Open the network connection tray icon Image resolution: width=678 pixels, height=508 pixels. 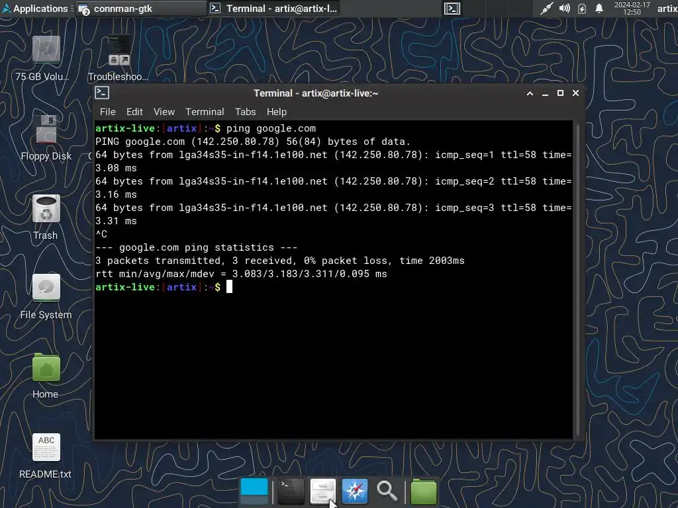pos(546,9)
